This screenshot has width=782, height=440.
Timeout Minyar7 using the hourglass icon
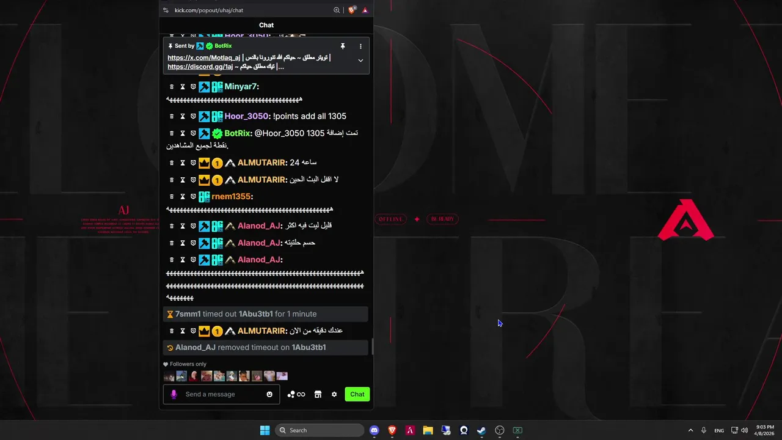coord(183,87)
